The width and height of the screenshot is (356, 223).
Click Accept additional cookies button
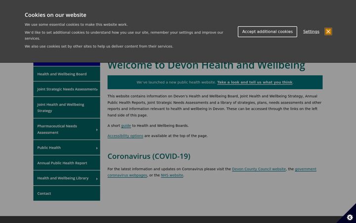coord(267,32)
